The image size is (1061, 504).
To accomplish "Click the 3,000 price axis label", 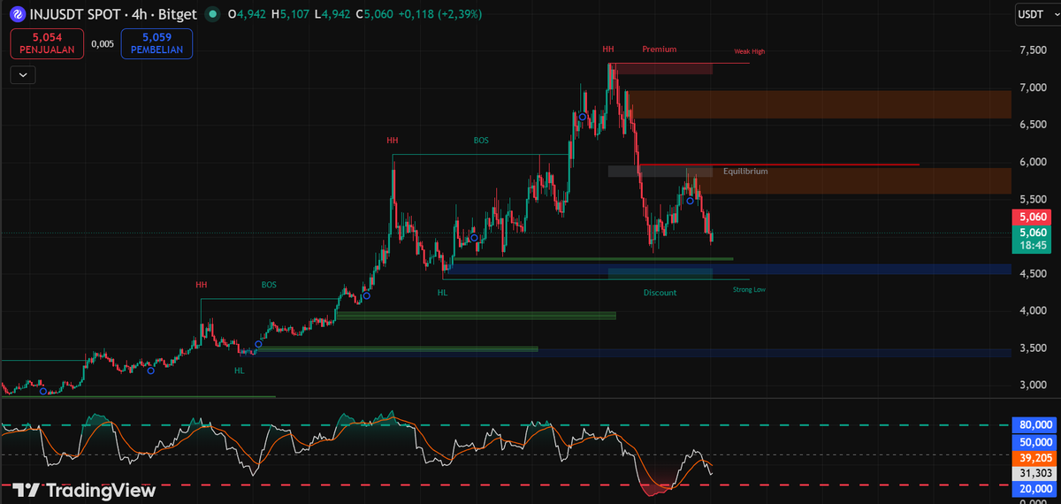I will [x=1032, y=386].
